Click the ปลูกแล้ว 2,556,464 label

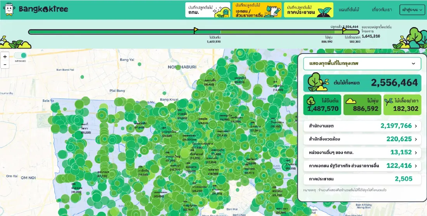[344, 27]
